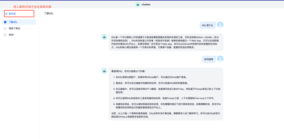284x139 pixels.
Task: Click the 了解dify heading above the chat
Action: point(49,14)
